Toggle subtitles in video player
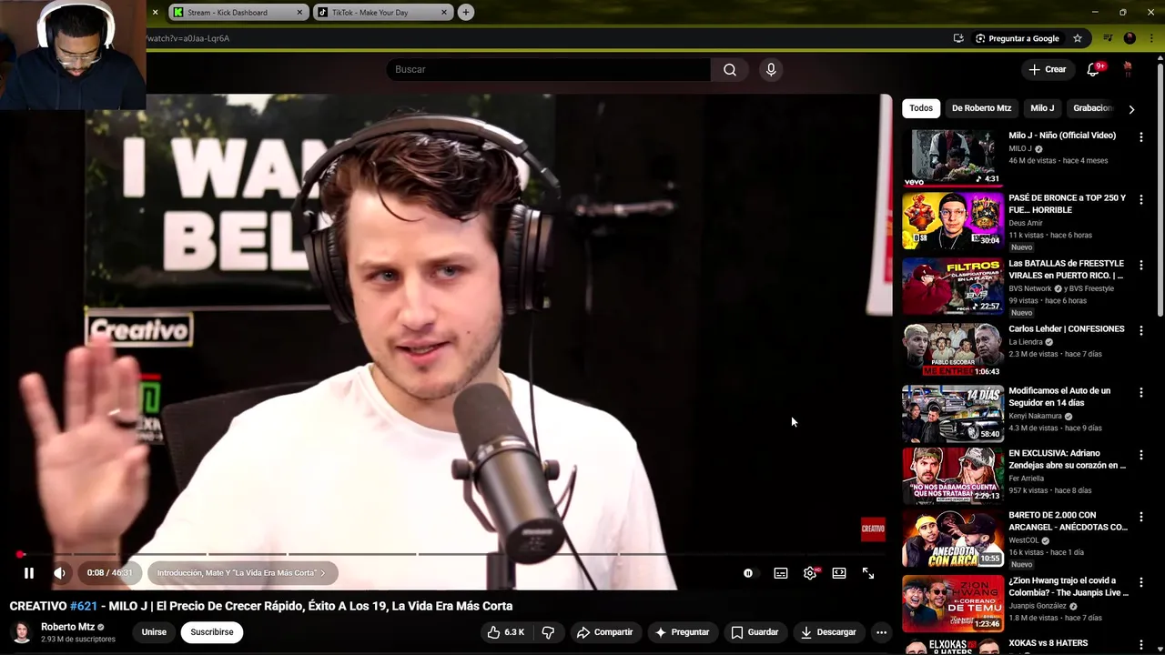 [x=781, y=573]
